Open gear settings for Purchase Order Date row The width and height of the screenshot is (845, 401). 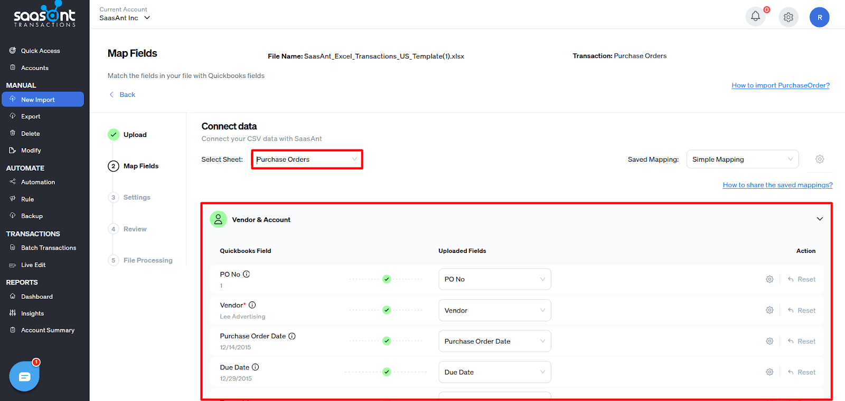click(769, 341)
